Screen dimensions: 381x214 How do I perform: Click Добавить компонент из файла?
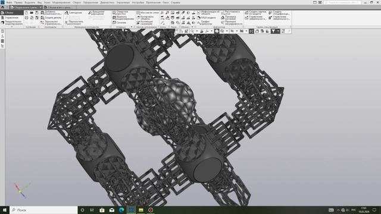pyautogui.click(x=51, y=12)
